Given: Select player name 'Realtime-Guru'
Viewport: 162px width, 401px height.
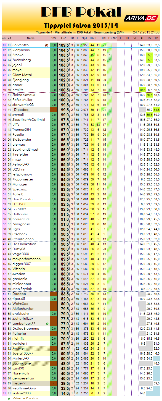Looking at the screenshot, I should (x=24, y=388).
